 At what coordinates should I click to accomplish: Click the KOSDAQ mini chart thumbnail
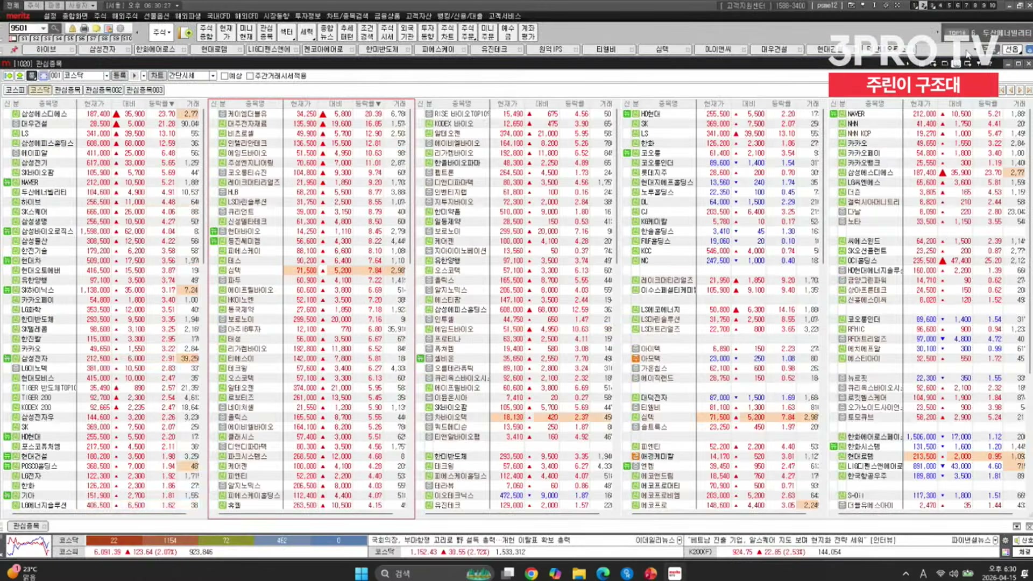pyautogui.click(x=29, y=546)
